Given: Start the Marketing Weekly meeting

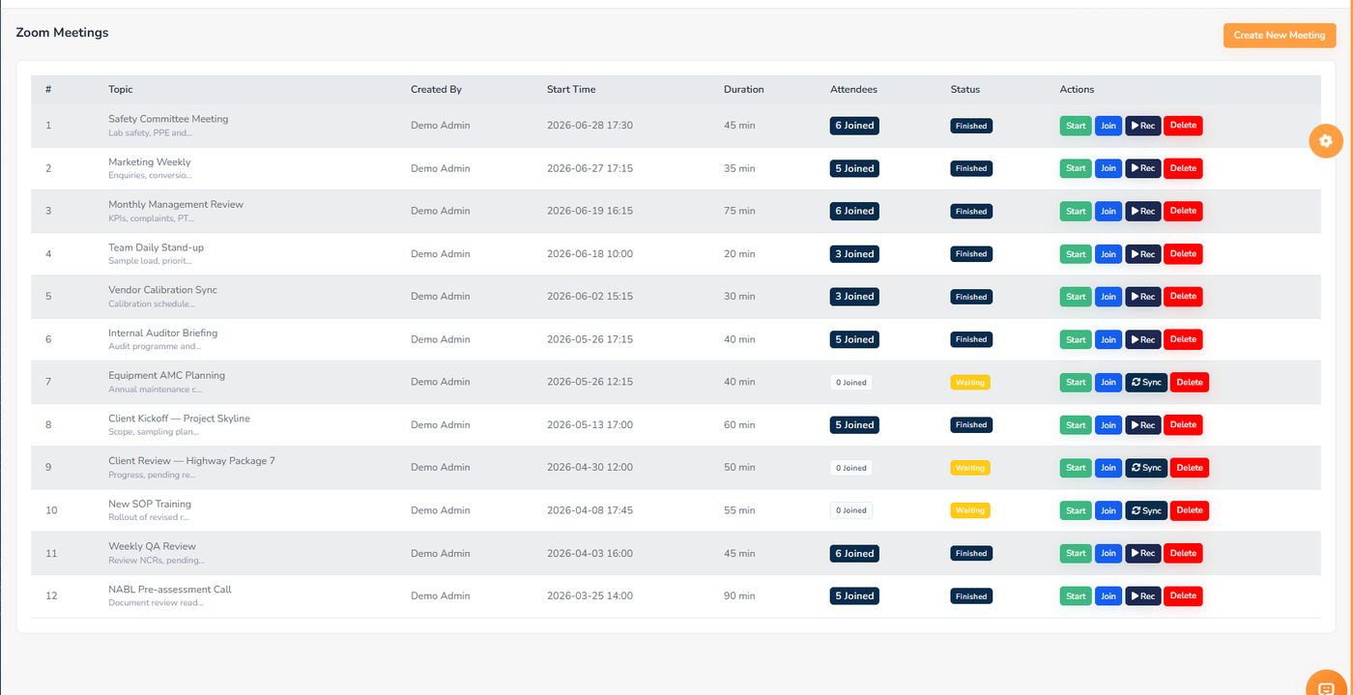Looking at the screenshot, I should pyautogui.click(x=1076, y=168).
